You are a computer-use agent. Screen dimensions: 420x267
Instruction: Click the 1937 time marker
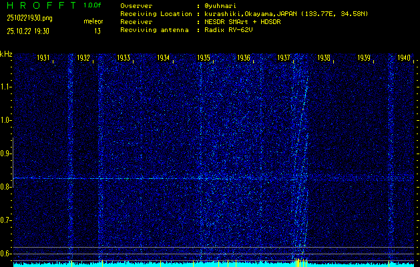coord(284,58)
